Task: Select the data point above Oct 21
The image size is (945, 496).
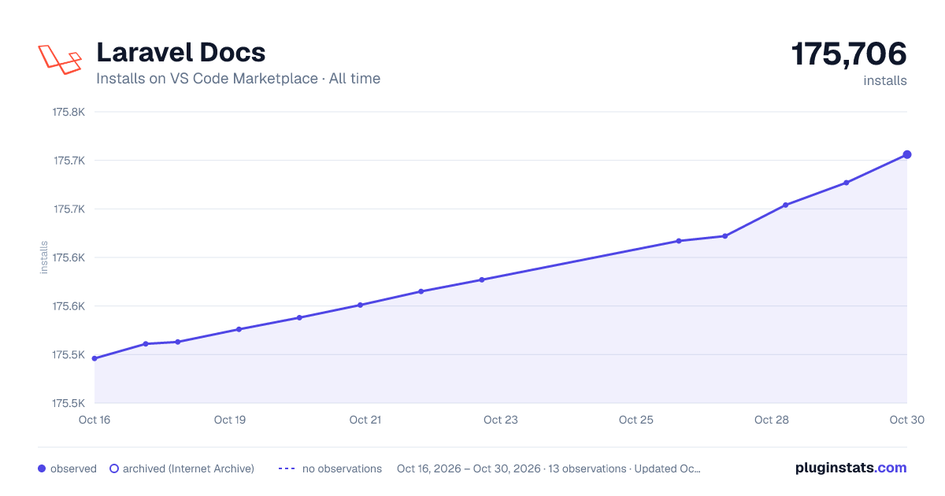Action: tap(360, 305)
